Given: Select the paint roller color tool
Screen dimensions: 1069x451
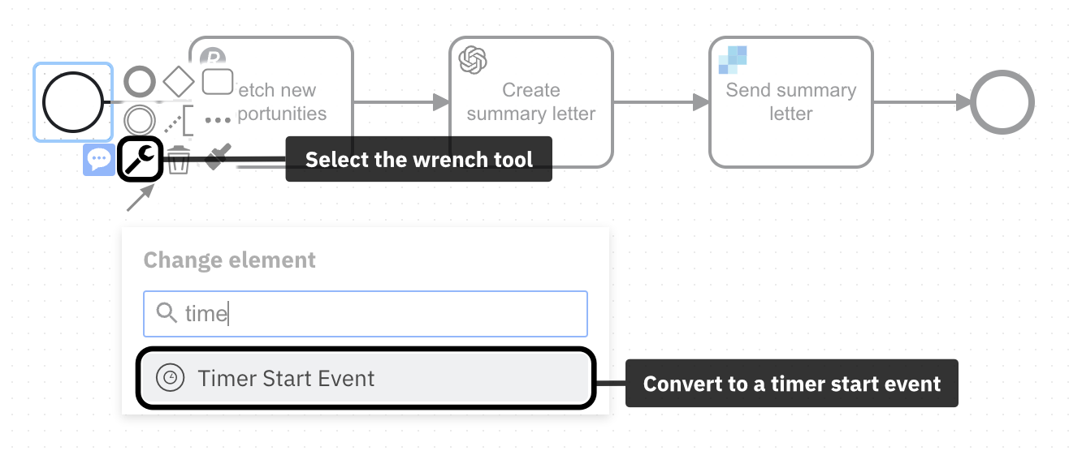Looking at the screenshot, I should pyautogui.click(x=217, y=157).
